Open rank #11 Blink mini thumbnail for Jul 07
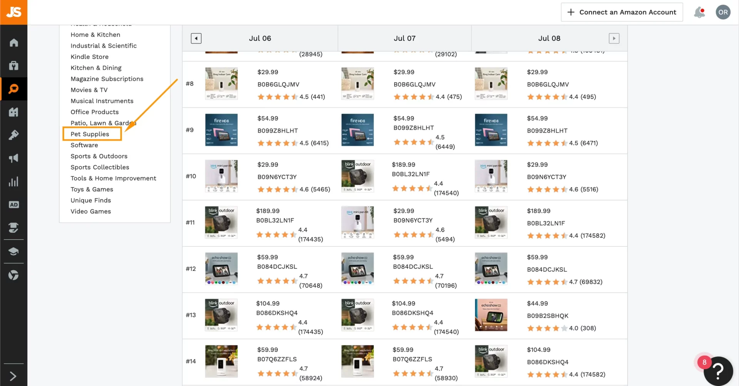 pos(358,223)
